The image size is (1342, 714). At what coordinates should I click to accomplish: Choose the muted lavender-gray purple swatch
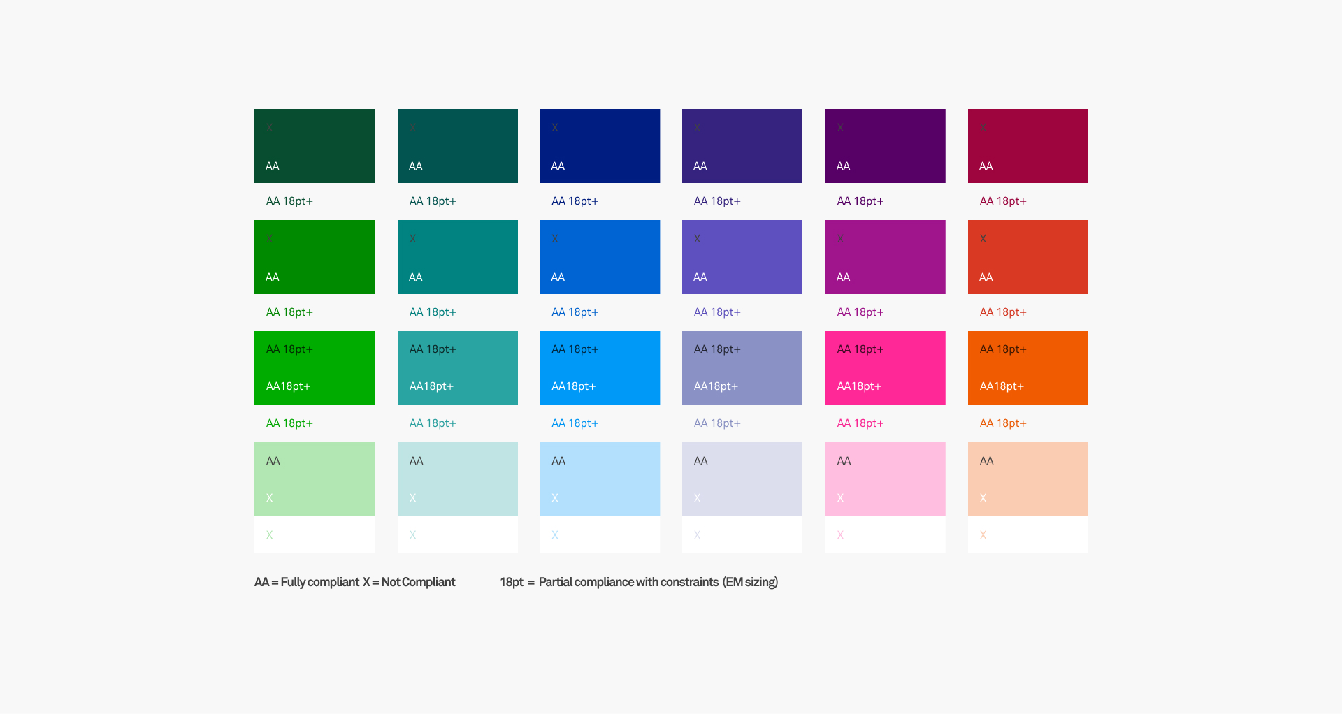click(x=742, y=367)
